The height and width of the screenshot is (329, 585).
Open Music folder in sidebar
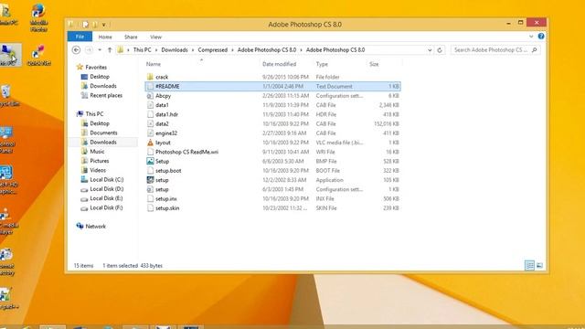point(97,152)
